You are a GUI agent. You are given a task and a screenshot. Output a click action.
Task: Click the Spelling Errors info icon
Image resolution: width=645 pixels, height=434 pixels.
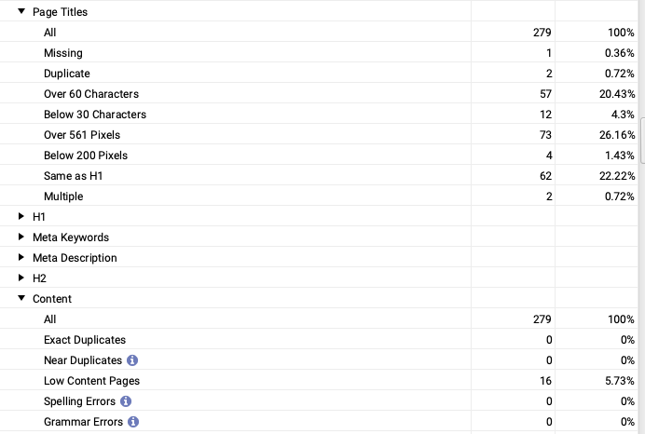[126, 401]
